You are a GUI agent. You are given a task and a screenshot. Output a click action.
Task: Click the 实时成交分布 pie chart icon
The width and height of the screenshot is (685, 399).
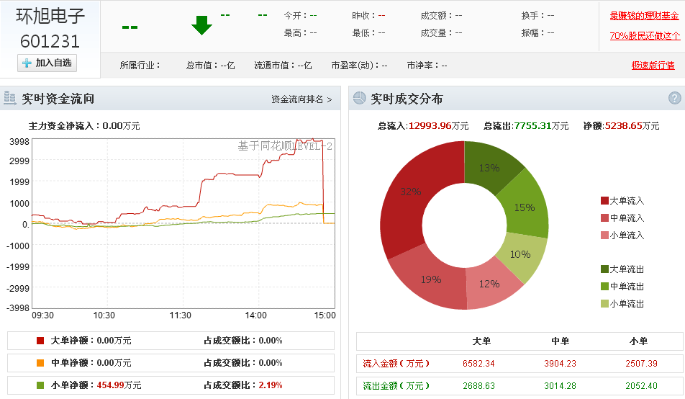tap(359, 98)
